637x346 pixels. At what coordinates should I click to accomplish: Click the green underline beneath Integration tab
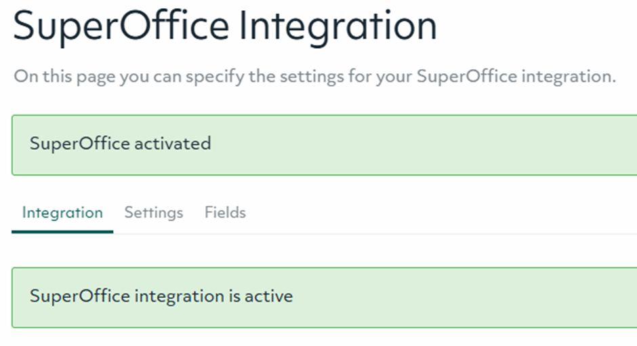pos(62,231)
